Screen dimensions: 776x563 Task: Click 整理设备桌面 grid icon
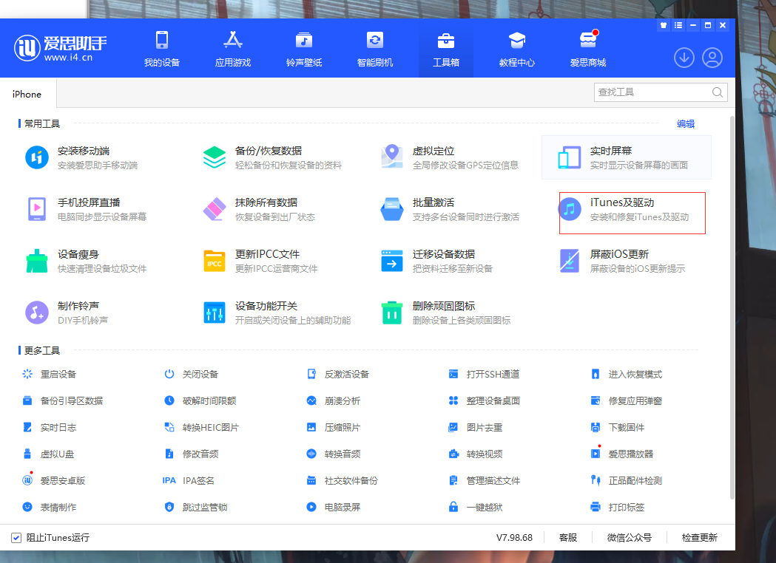(453, 401)
